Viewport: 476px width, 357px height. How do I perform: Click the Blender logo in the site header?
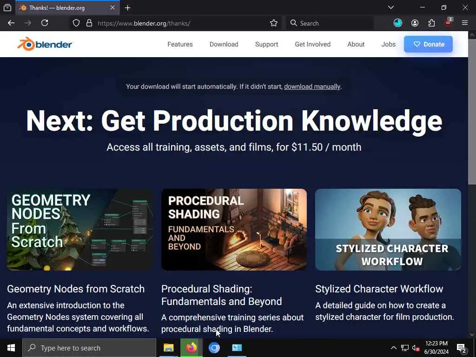tap(45, 44)
